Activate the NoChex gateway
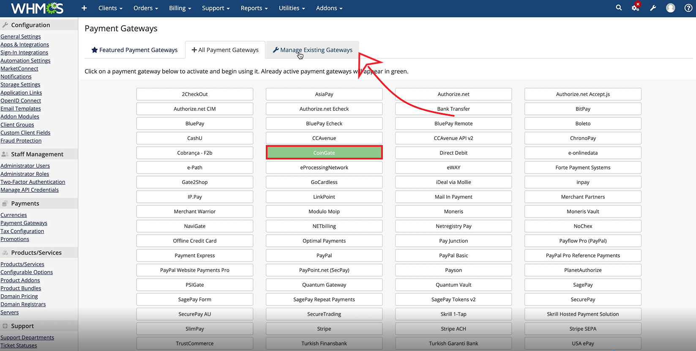Image resolution: width=696 pixels, height=351 pixels. (583, 226)
